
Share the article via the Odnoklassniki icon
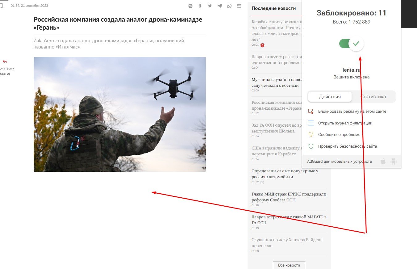pos(200,5)
